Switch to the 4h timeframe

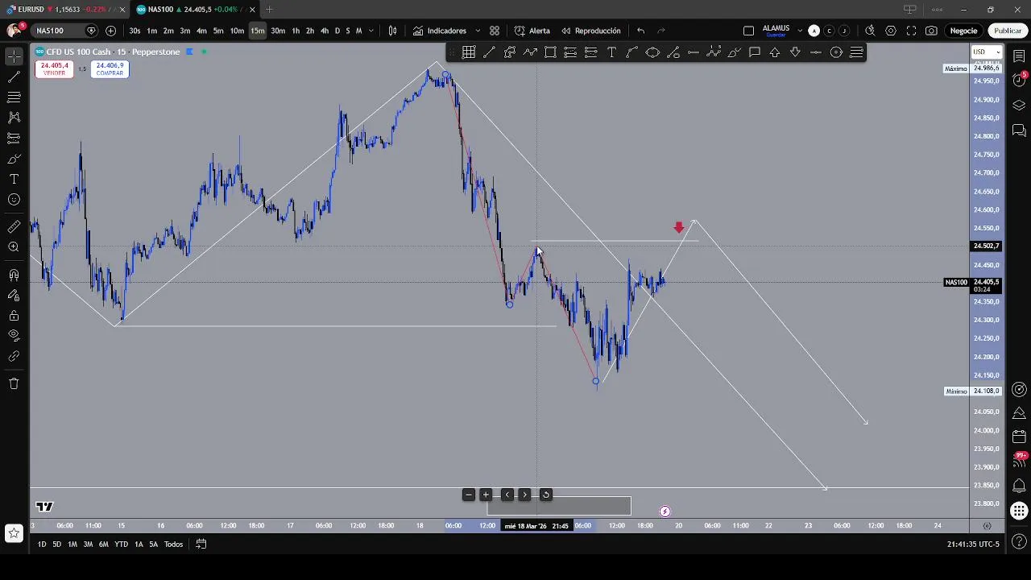click(325, 31)
